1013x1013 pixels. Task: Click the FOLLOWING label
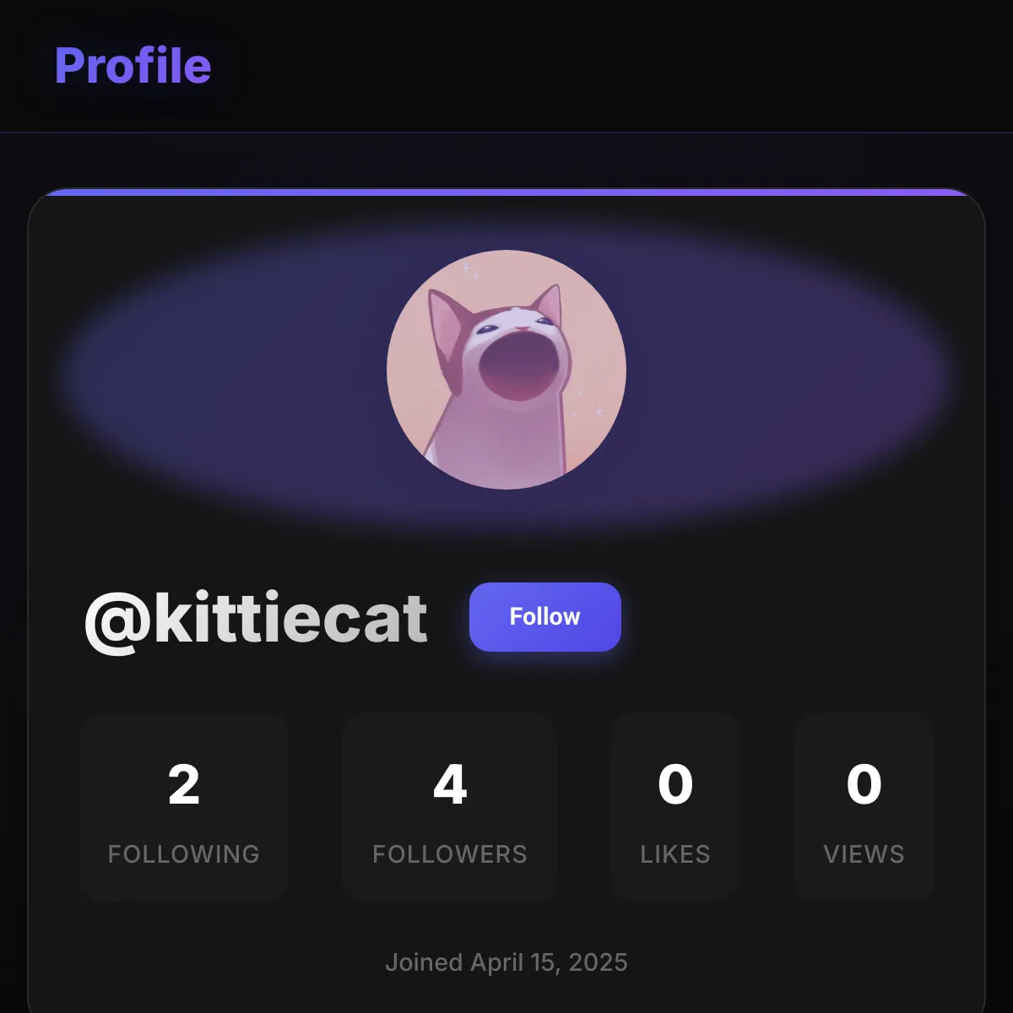pos(184,854)
